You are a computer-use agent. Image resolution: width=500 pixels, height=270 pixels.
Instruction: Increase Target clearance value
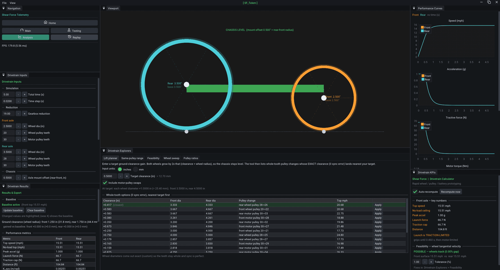pos(127,176)
